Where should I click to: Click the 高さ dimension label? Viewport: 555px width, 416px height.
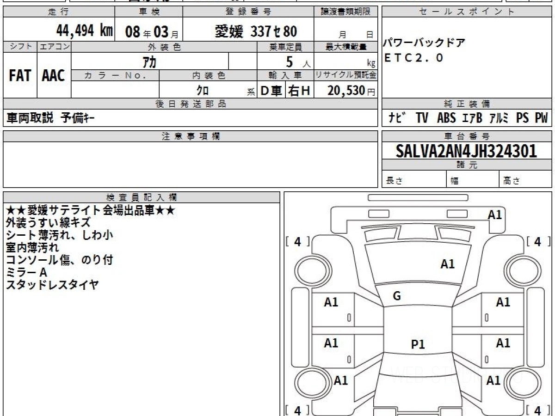(512, 181)
